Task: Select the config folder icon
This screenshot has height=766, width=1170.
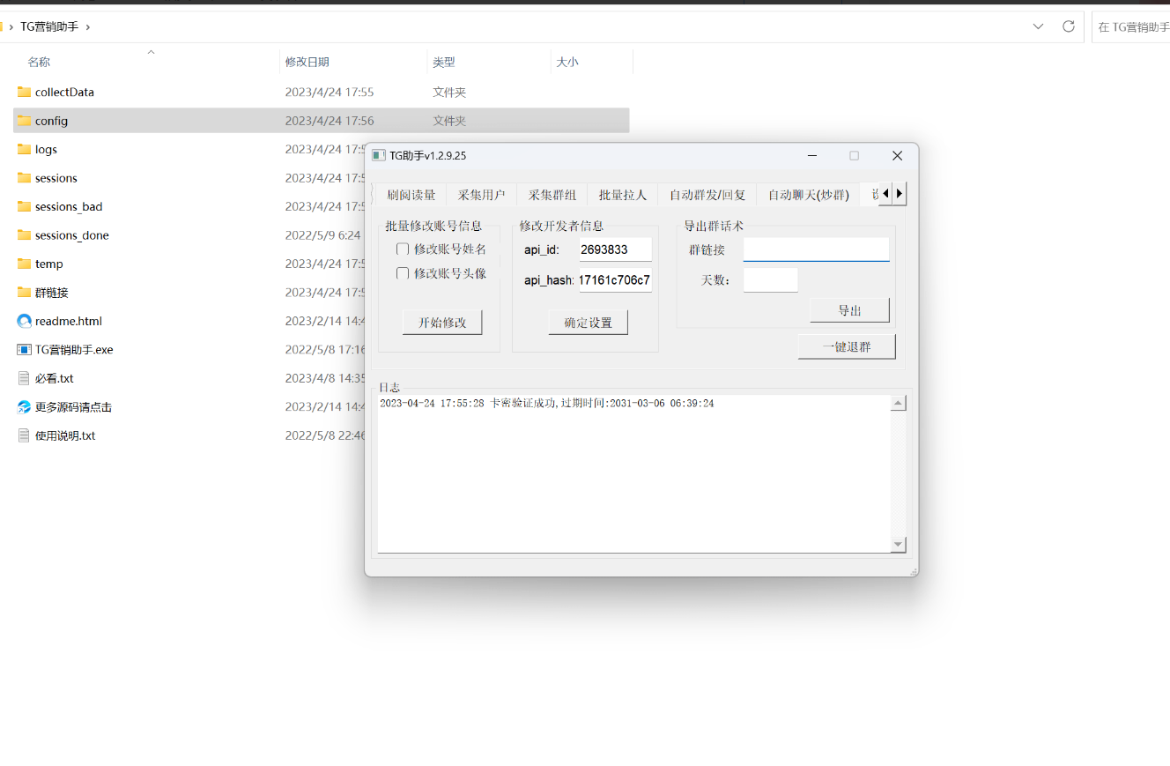Action: [25, 121]
